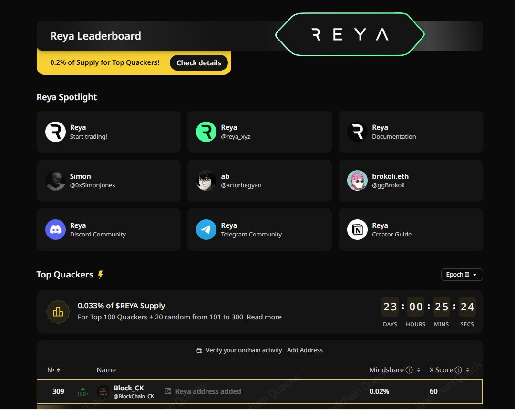Click the @0xSimonJones handle
515x410 pixels.
[93, 185]
